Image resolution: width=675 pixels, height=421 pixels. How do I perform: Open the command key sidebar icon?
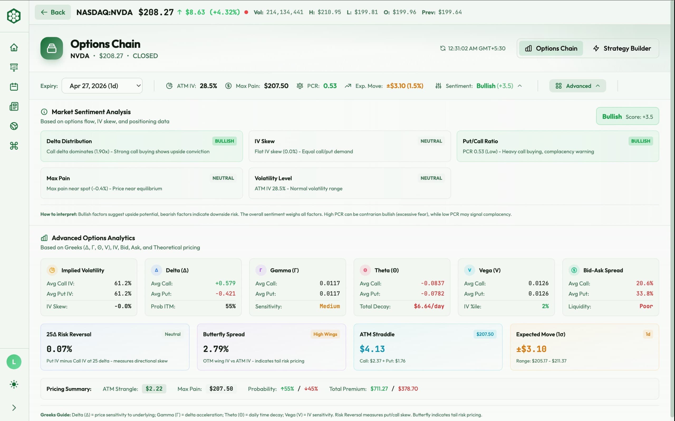(x=14, y=146)
